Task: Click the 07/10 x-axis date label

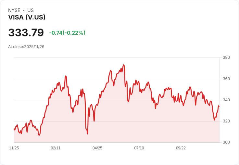Action: [139, 148]
